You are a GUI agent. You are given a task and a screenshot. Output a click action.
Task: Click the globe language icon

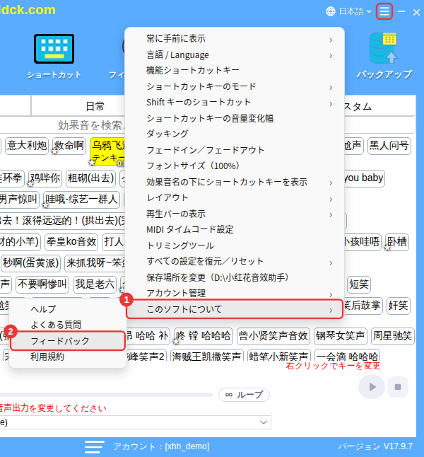[331, 11]
